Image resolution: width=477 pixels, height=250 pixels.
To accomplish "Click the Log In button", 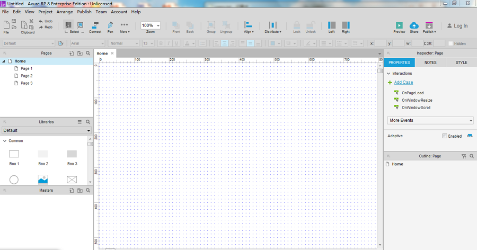I will pos(457,25).
